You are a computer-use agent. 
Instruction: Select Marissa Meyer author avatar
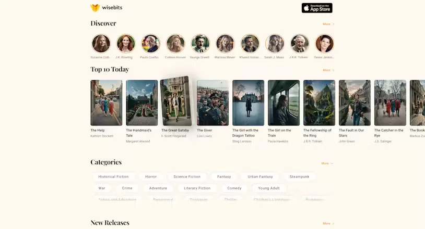pyautogui.click(x=225, y=44)
